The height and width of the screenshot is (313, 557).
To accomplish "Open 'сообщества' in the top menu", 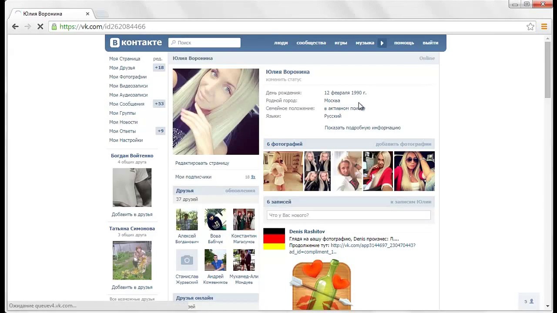I will [311, 43].
